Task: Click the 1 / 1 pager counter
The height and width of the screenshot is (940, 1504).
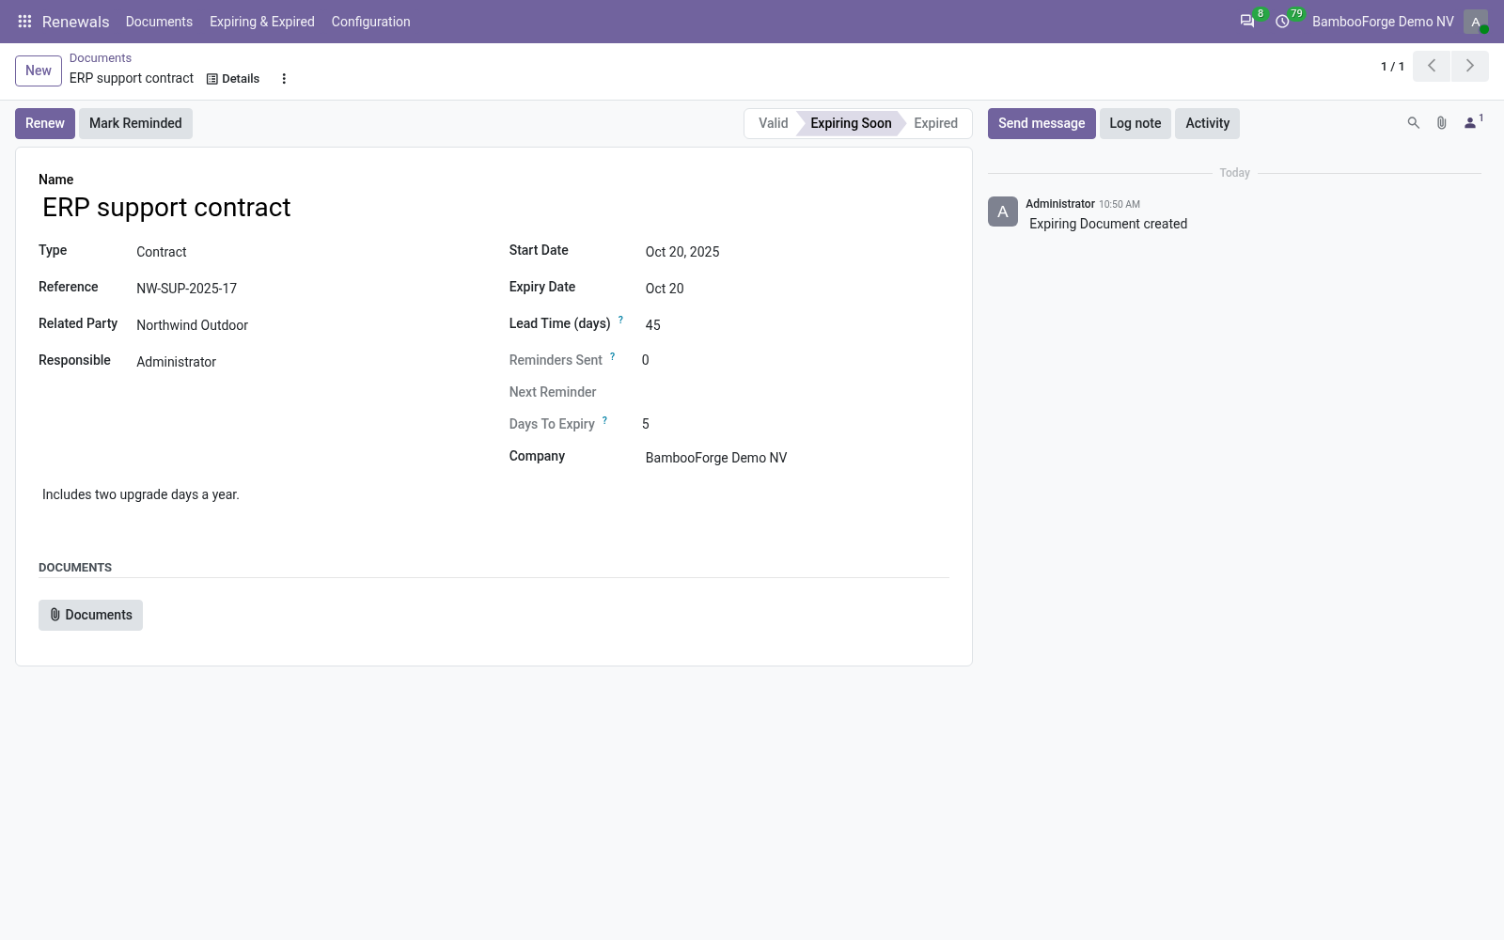Action: 1392,67
